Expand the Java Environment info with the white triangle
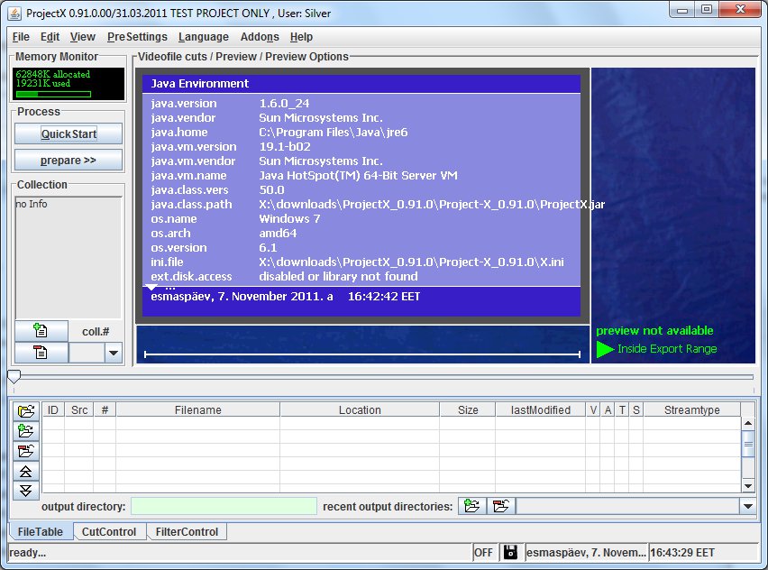This screenshot has width=768, height=570. [151, 287]
